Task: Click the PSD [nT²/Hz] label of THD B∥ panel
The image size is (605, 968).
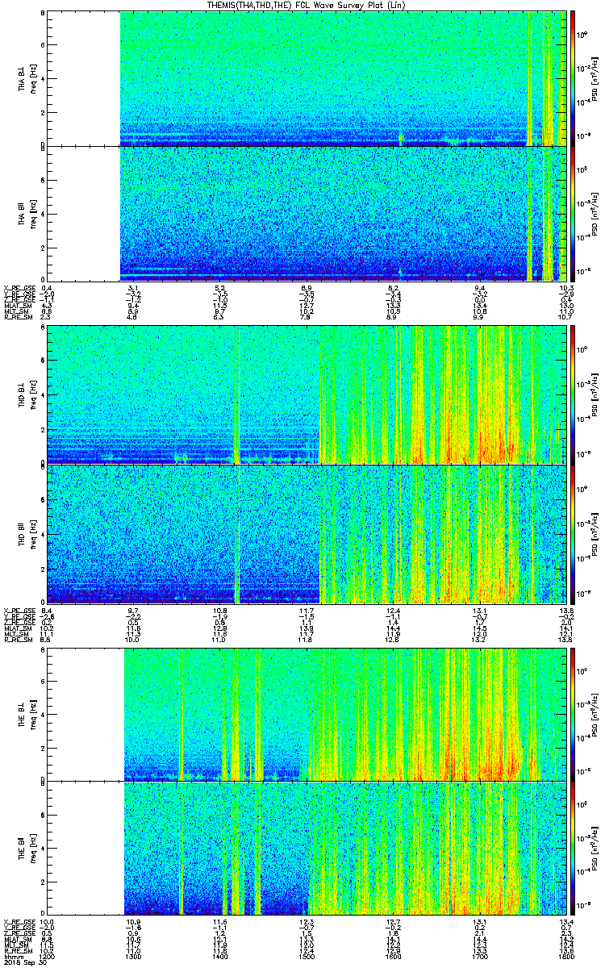Action: (595, 533)
